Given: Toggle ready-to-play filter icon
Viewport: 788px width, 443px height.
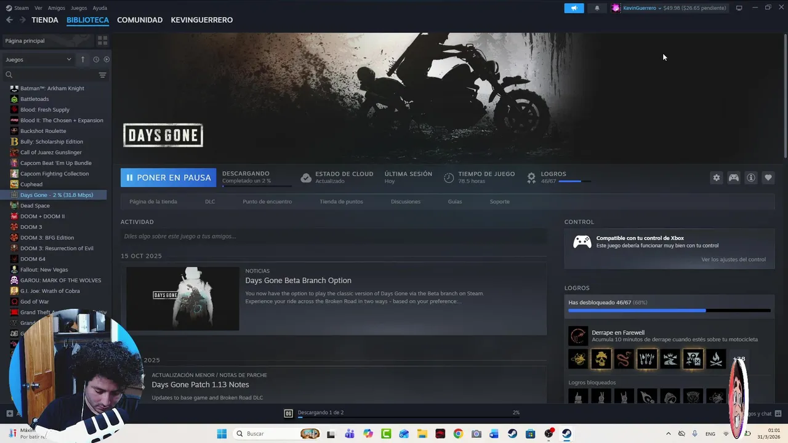Looking at the screenshot, I should (107, 60).
